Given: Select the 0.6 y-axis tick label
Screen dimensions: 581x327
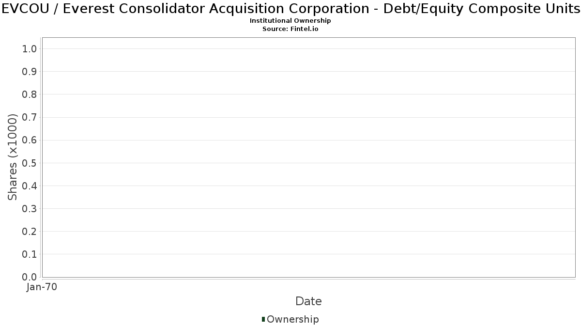Looking at the screenshot, I should (30, 140).
